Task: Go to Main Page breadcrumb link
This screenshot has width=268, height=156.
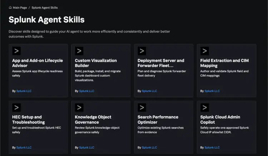Action: (x=20, y=8)
